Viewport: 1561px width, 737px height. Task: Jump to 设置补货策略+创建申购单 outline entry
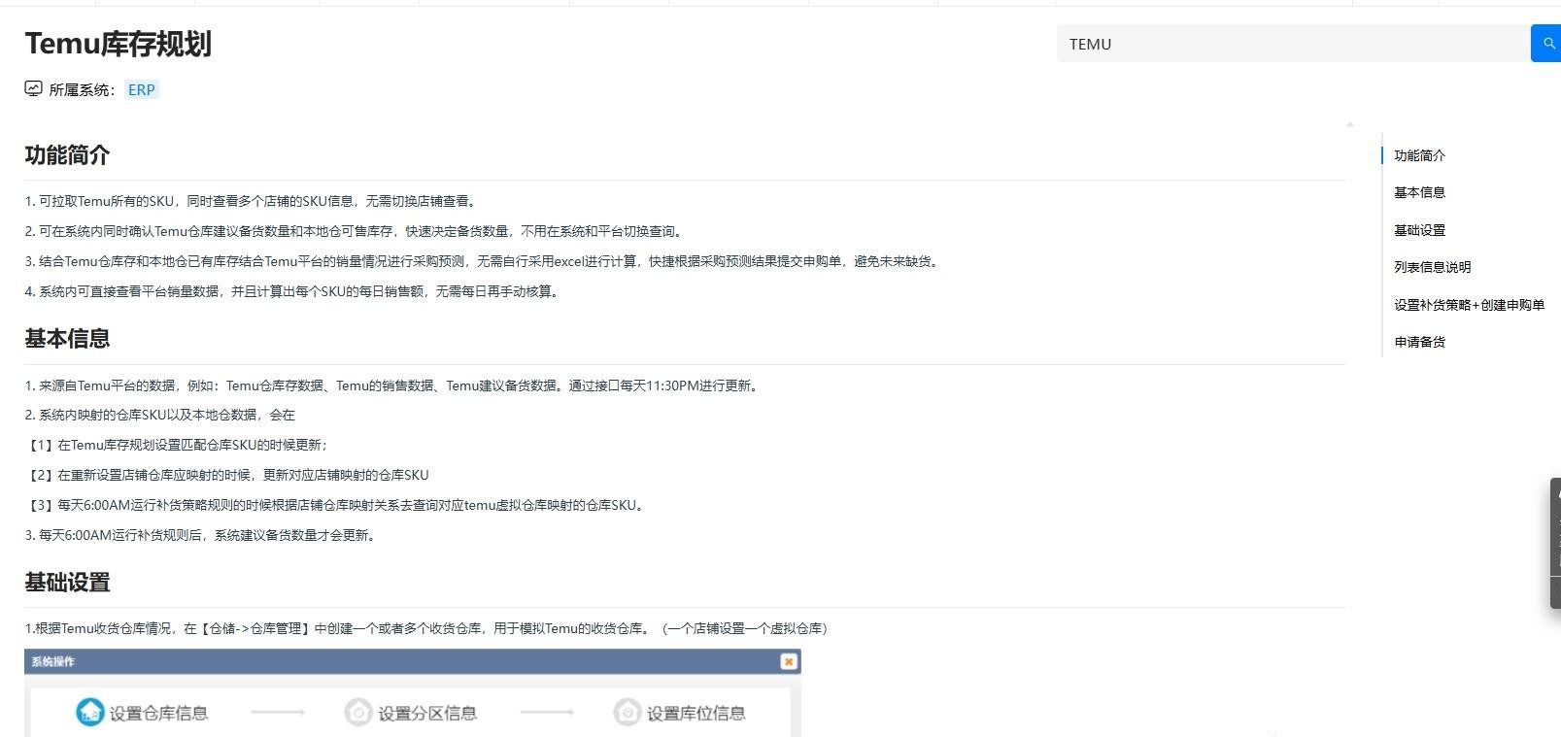pos(1469,305)
